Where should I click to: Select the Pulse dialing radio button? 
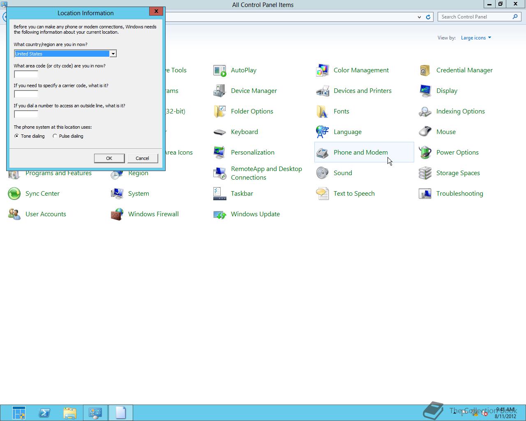[x=55, y=136]
